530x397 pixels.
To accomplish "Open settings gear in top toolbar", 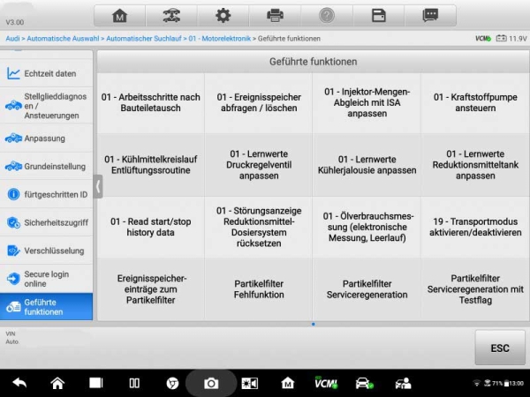I will 223,16.
